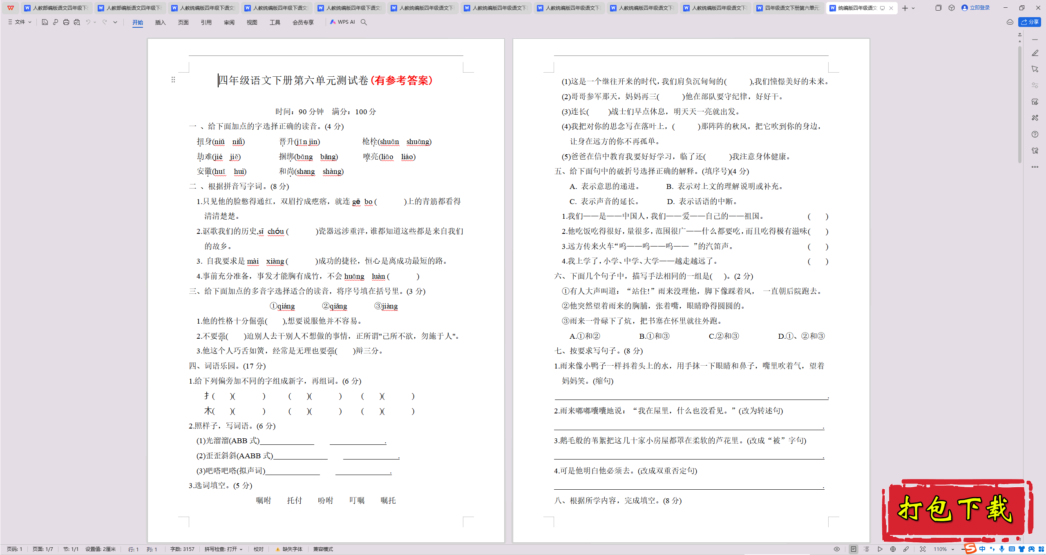Click the plus new tab button
The image size is (1046, 555).
tap(905, 8)
